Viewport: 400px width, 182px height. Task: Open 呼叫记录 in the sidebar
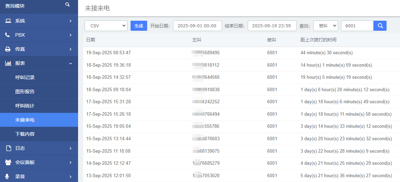(25, 78)
